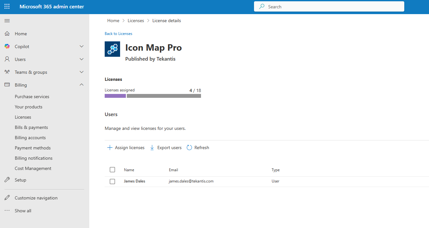429x228 pixels.
Task: Check the box next to James Dales
Action: coord(112,182)
